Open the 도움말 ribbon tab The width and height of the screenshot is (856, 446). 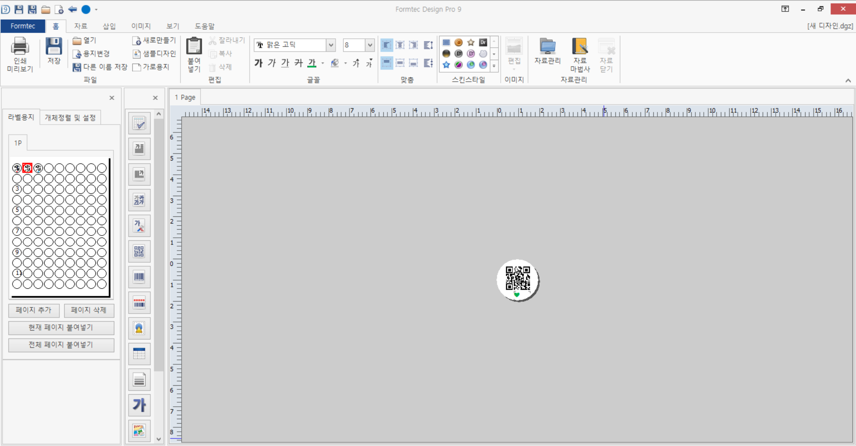point(205,26)
